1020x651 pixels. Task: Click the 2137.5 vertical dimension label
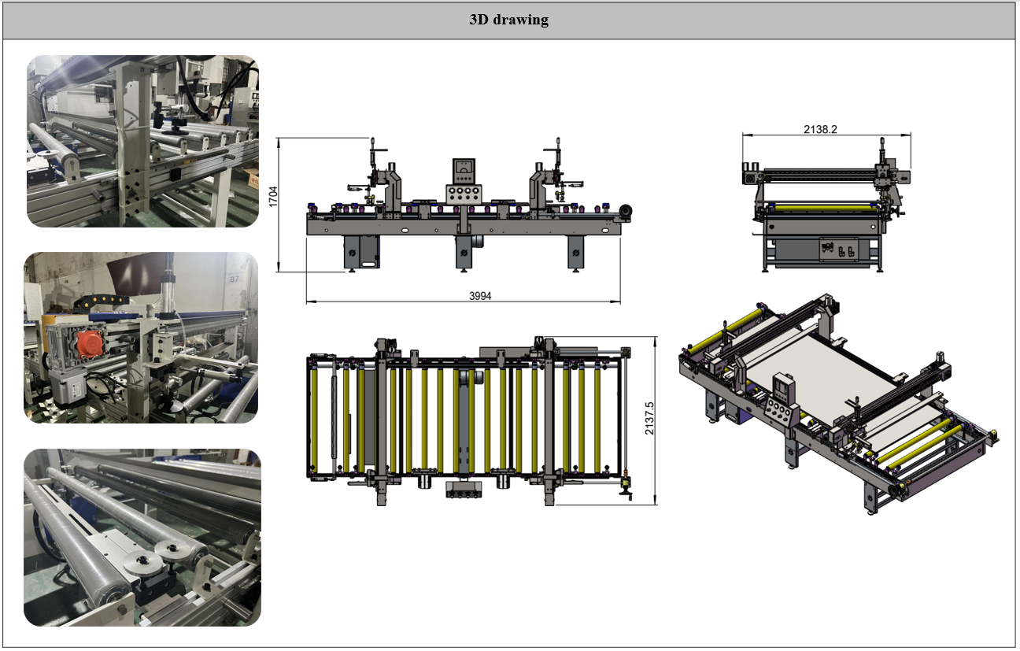[x=649, y=418]
